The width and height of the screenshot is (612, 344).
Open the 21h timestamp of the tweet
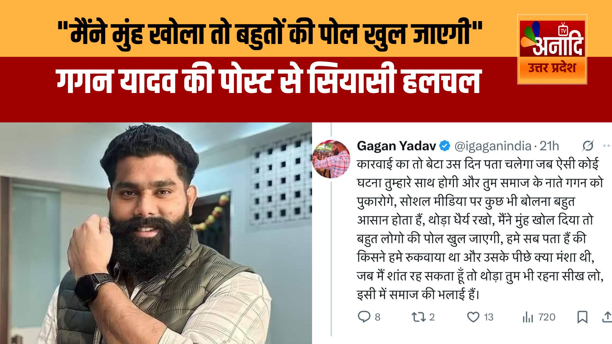[549, 146]
